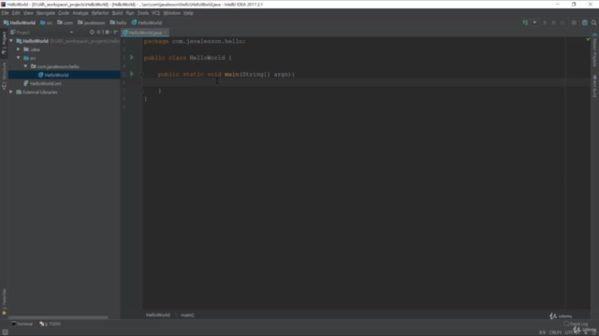This screenshot has height=336, width=599.
Task: Toggle the Structure tool window side tab
Action: (x=4, y=77)
